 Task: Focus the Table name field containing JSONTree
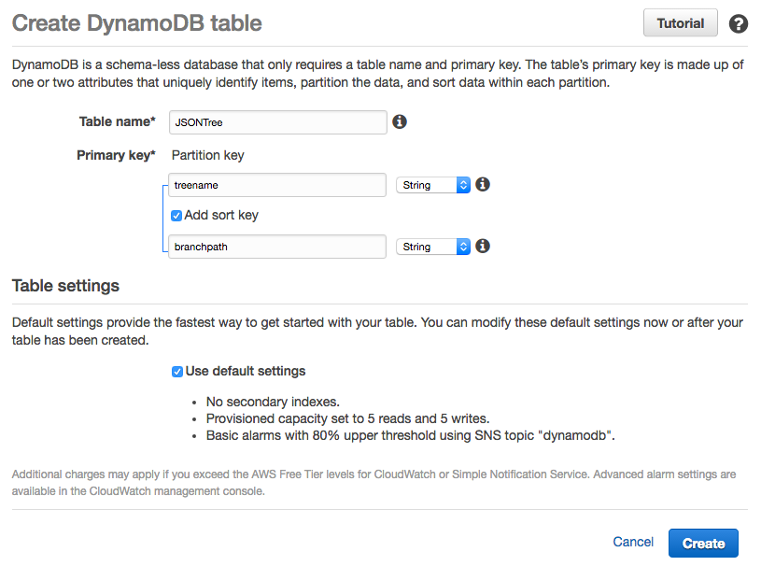pos(278,122)
